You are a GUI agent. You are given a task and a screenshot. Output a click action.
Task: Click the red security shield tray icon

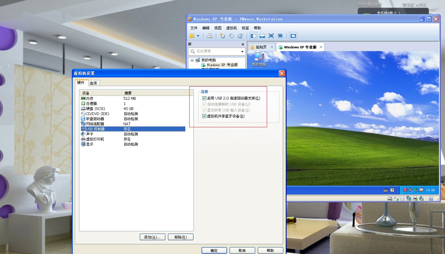pyautogui.click(x=405, y=190)
